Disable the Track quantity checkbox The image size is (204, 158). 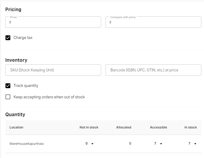[x=8, y=86]
